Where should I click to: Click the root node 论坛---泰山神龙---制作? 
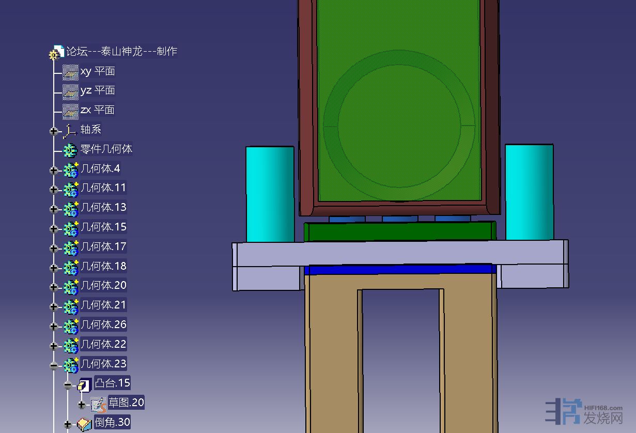coord(121,51)
